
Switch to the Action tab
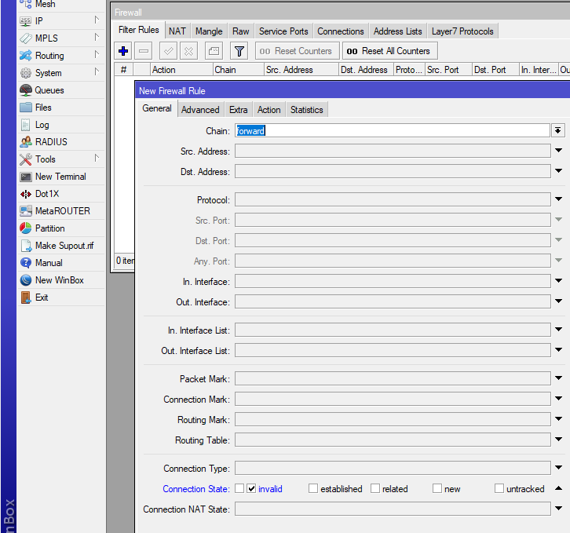pos(269,110)
